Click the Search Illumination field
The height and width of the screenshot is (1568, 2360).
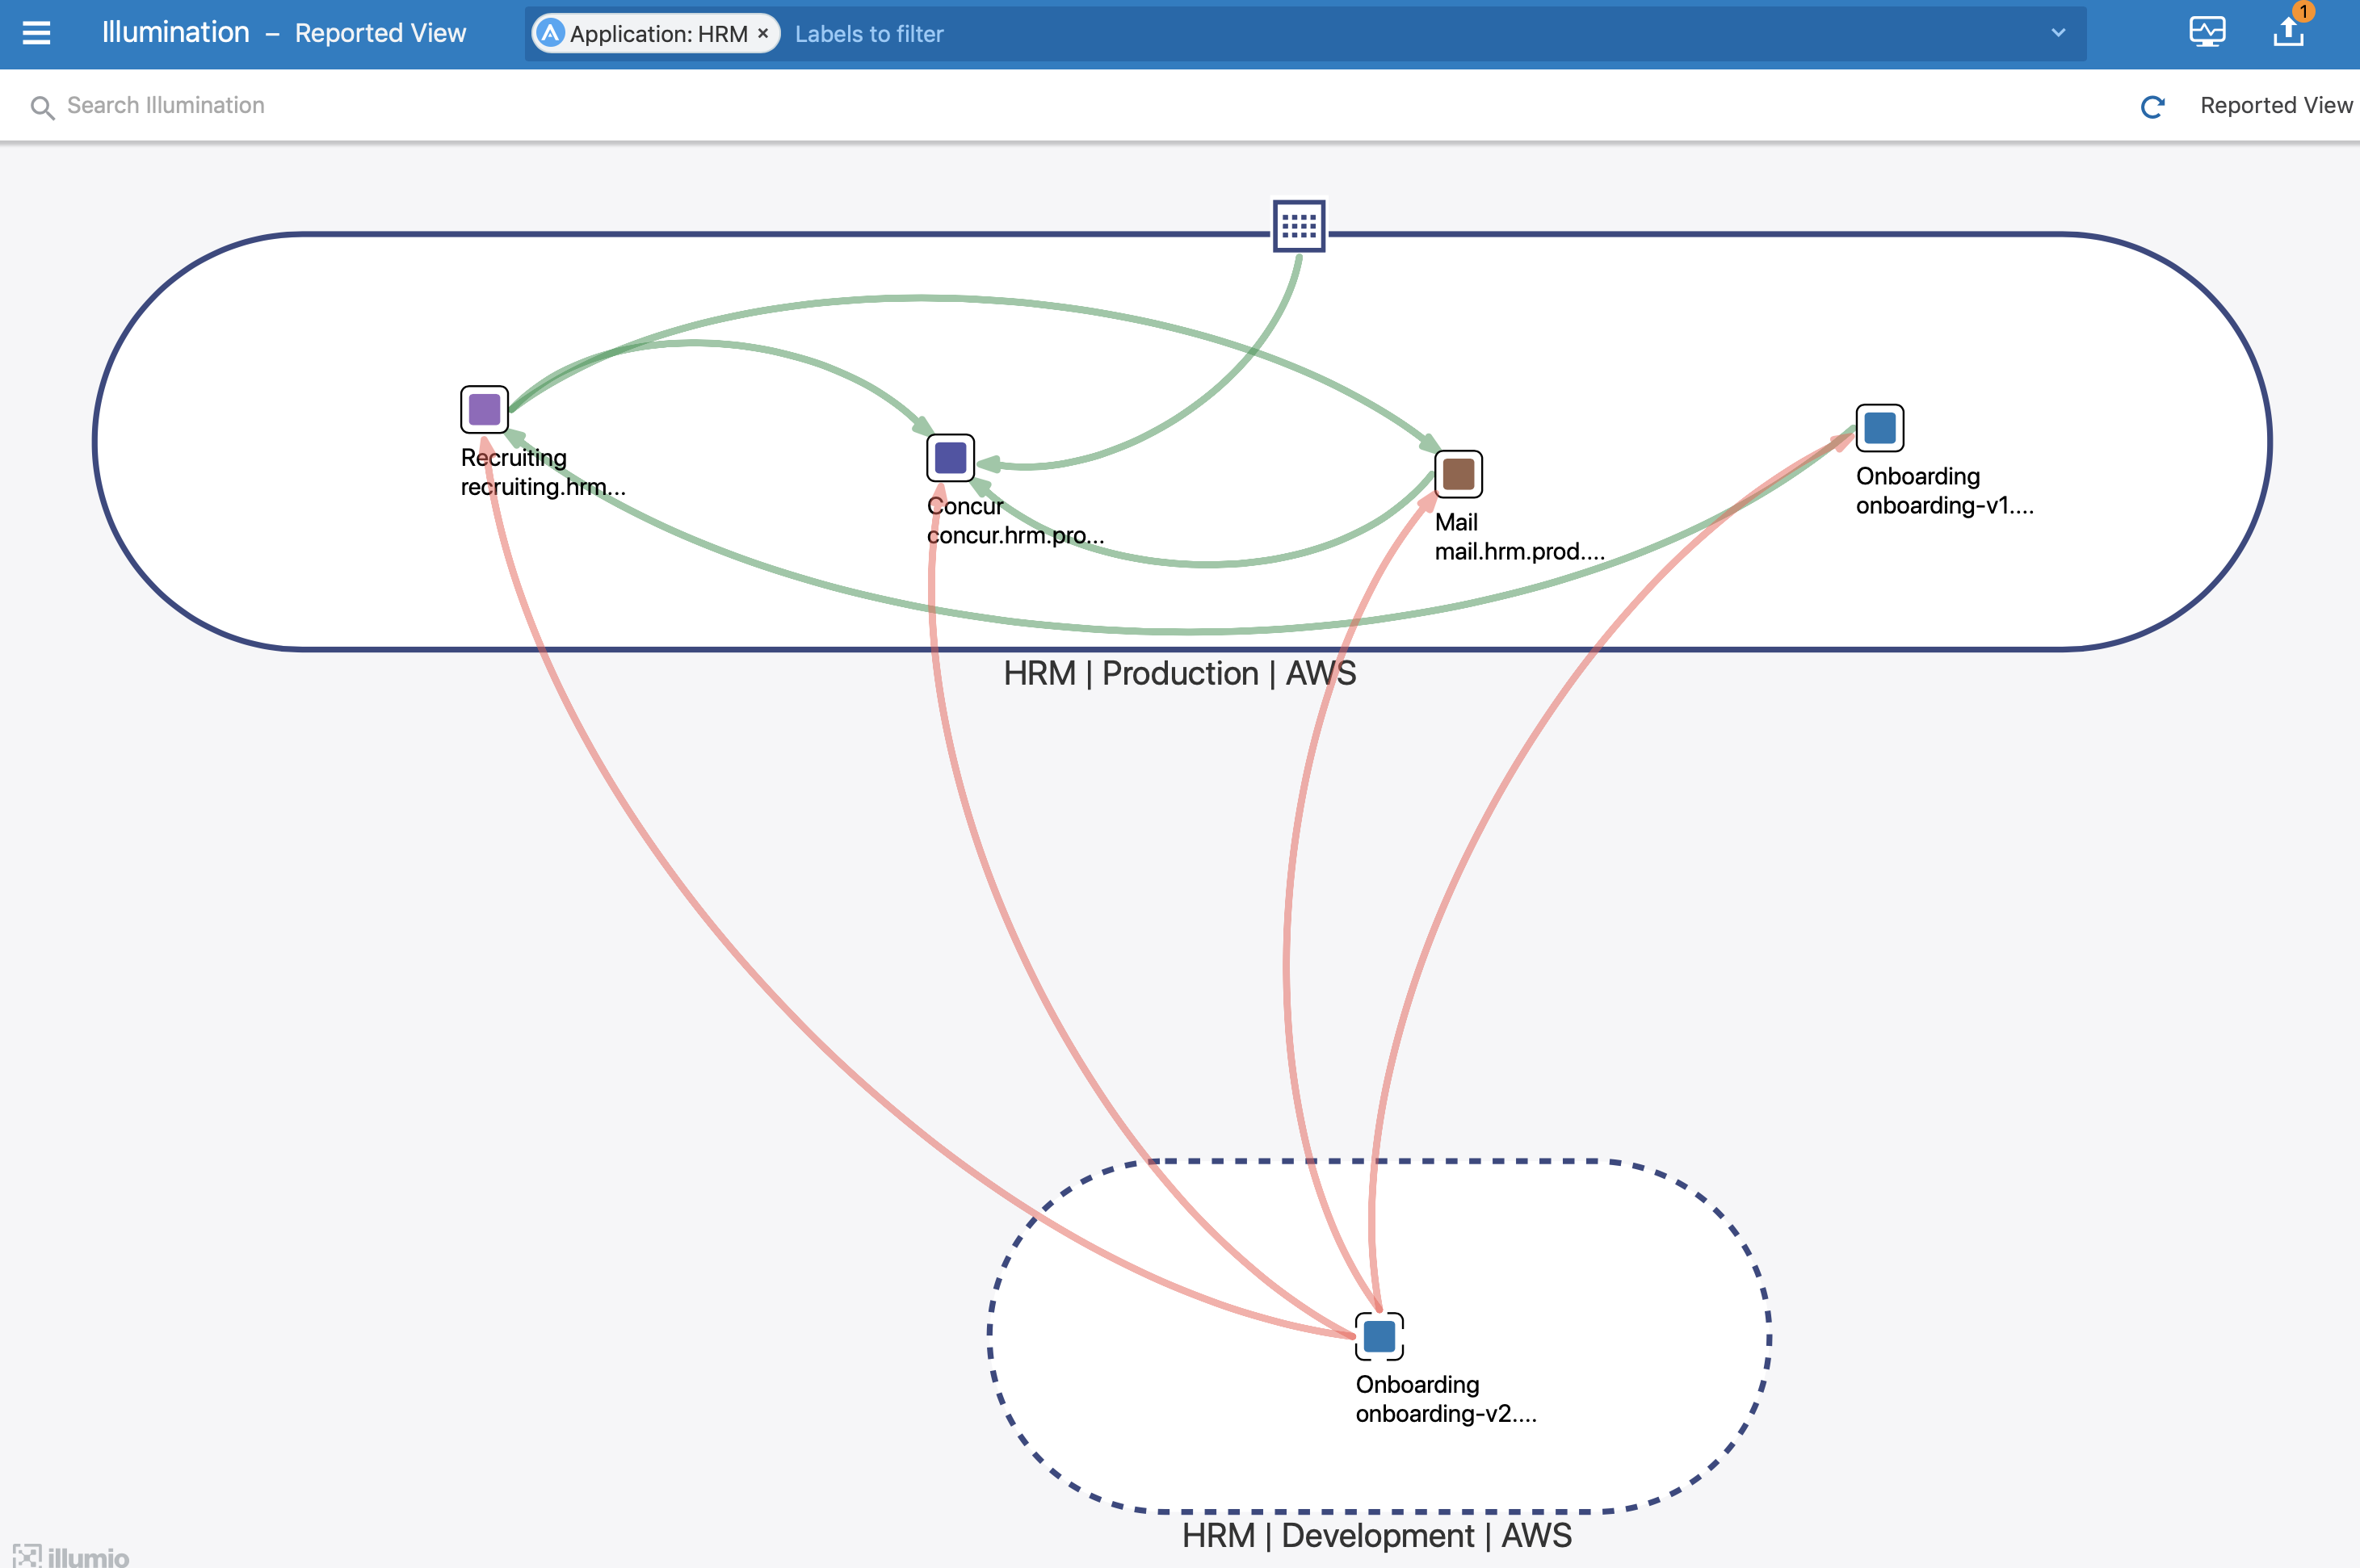(164, 105)
